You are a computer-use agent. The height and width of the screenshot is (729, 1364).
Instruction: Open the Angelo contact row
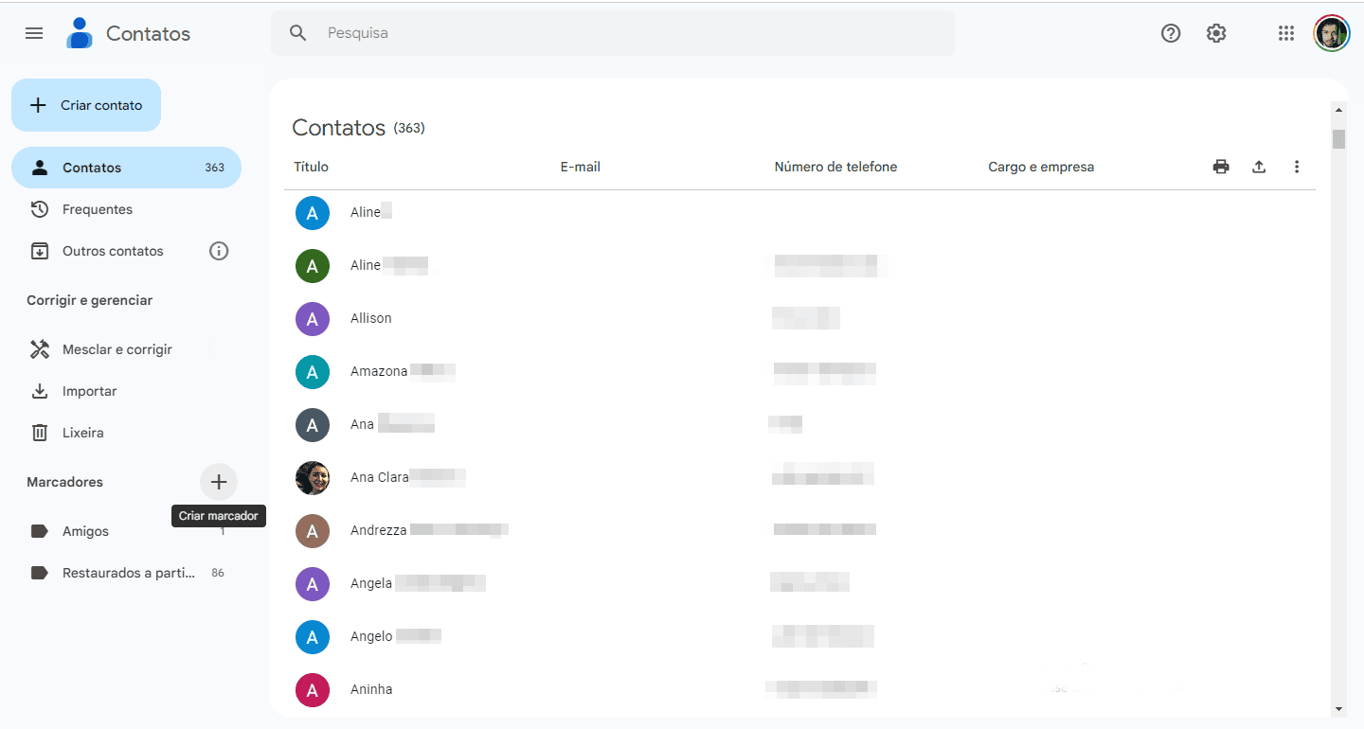[799, 636]
